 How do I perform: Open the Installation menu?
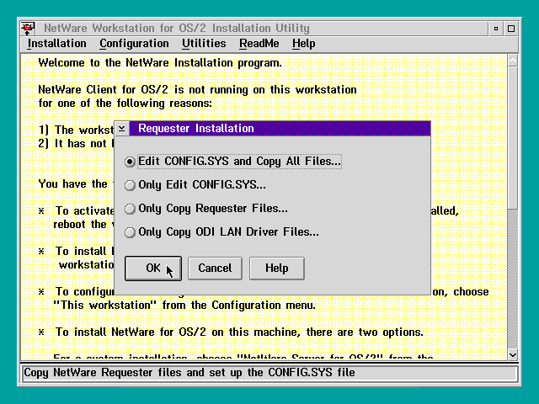click(56, 44)
